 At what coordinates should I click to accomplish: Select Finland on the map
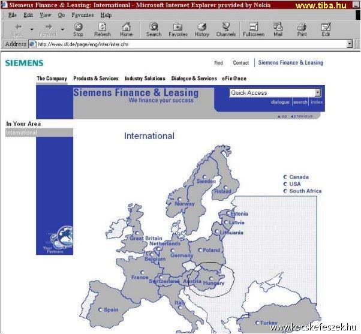click(x=225, y=187)
